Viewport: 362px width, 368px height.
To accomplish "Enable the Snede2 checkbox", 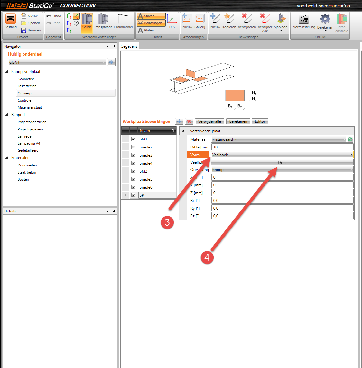I will coord(134,147).
